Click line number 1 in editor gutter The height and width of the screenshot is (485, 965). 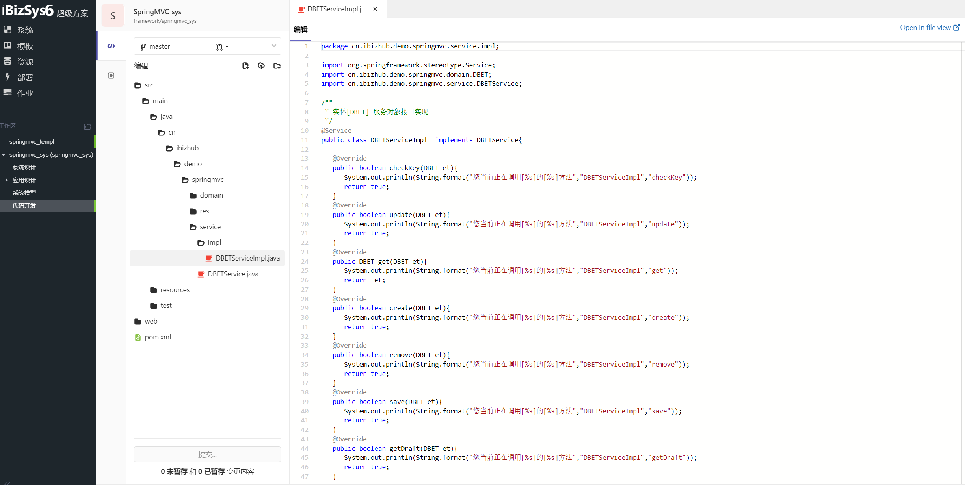[x=307, y=46]
